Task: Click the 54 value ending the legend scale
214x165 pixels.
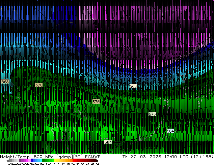Action: pos(97,164)
